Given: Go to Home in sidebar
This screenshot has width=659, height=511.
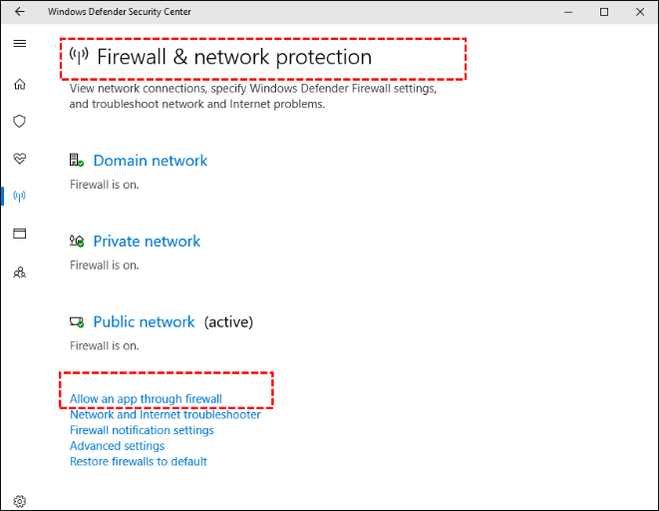Looking at the screenshot, I should [19, 84].
